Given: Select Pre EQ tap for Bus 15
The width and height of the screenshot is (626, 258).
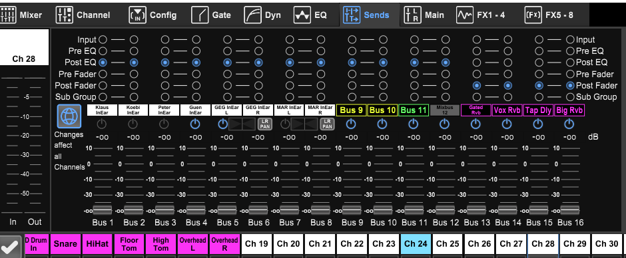Looking at the screenshot, I should [539, 51].
